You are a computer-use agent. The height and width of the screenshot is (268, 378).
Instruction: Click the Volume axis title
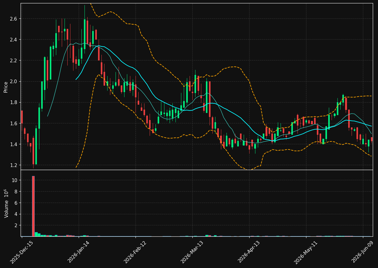[6, 203]
